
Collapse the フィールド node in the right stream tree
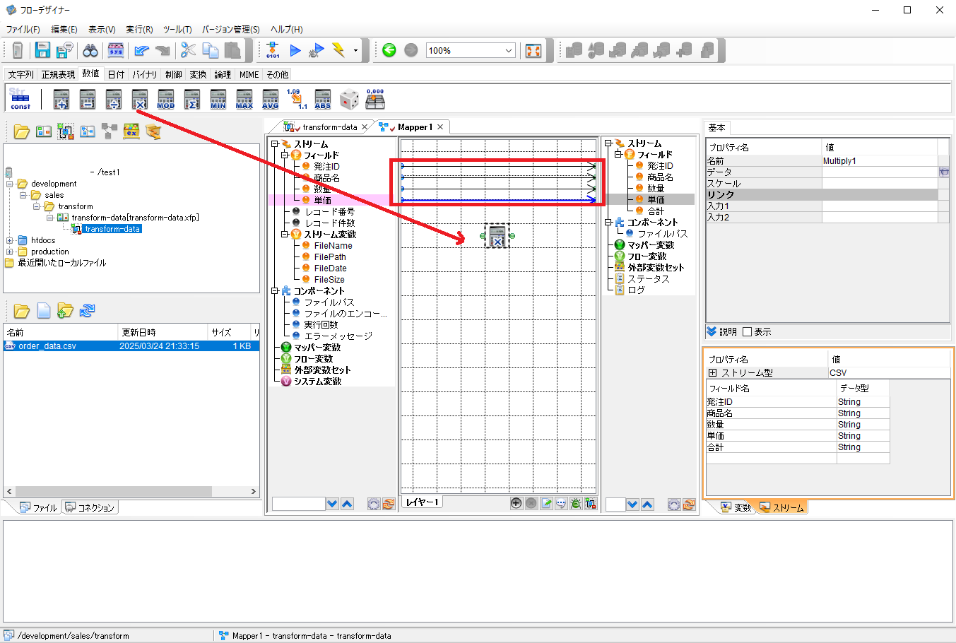click(618, 155)
